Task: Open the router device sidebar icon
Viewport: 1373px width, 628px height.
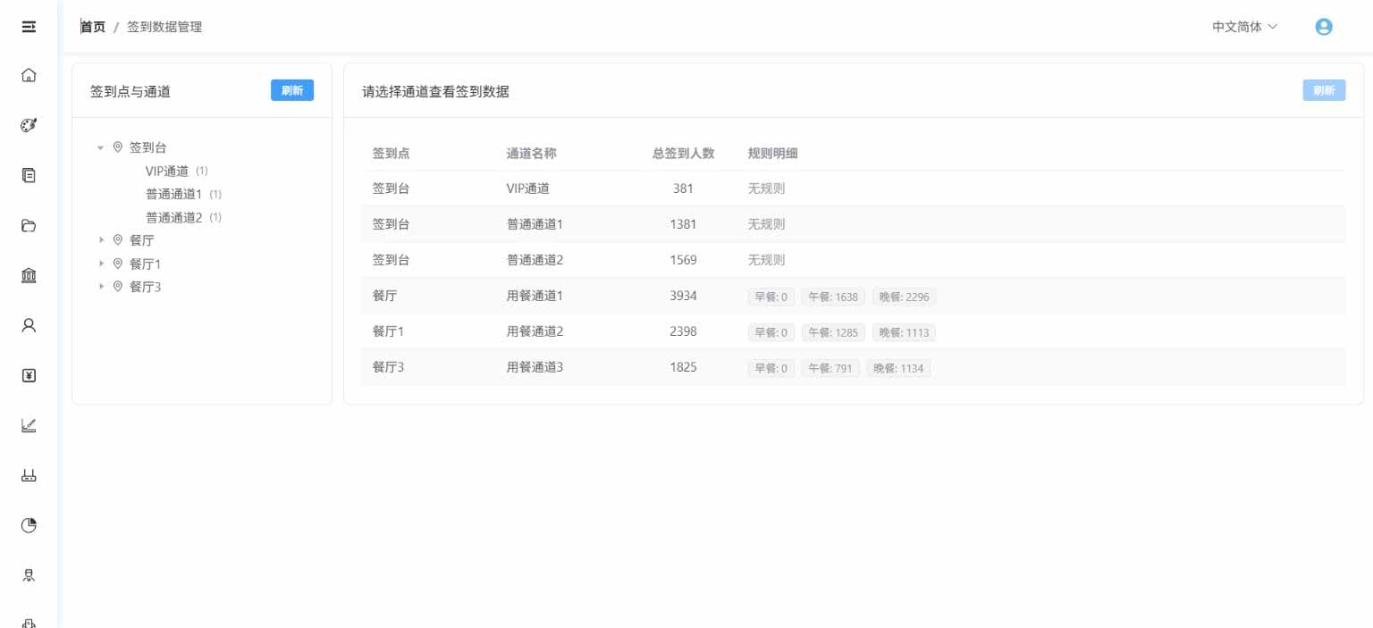Action: point(29,475)
